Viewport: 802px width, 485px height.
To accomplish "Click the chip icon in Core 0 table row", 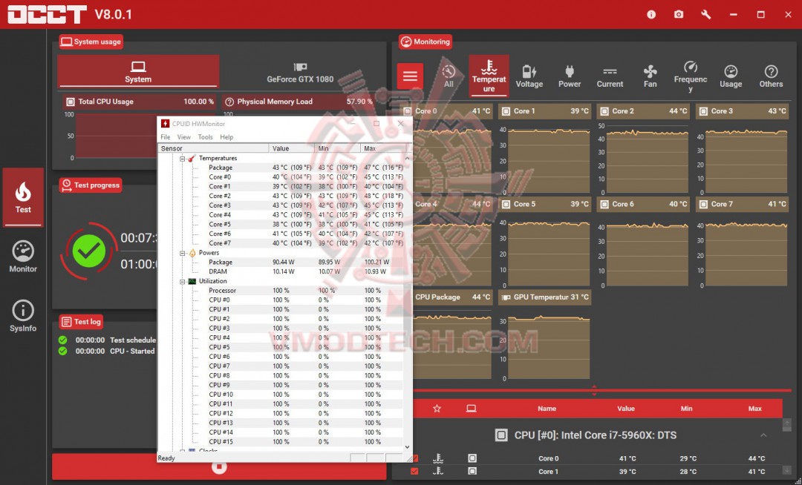I will (472, 458).
